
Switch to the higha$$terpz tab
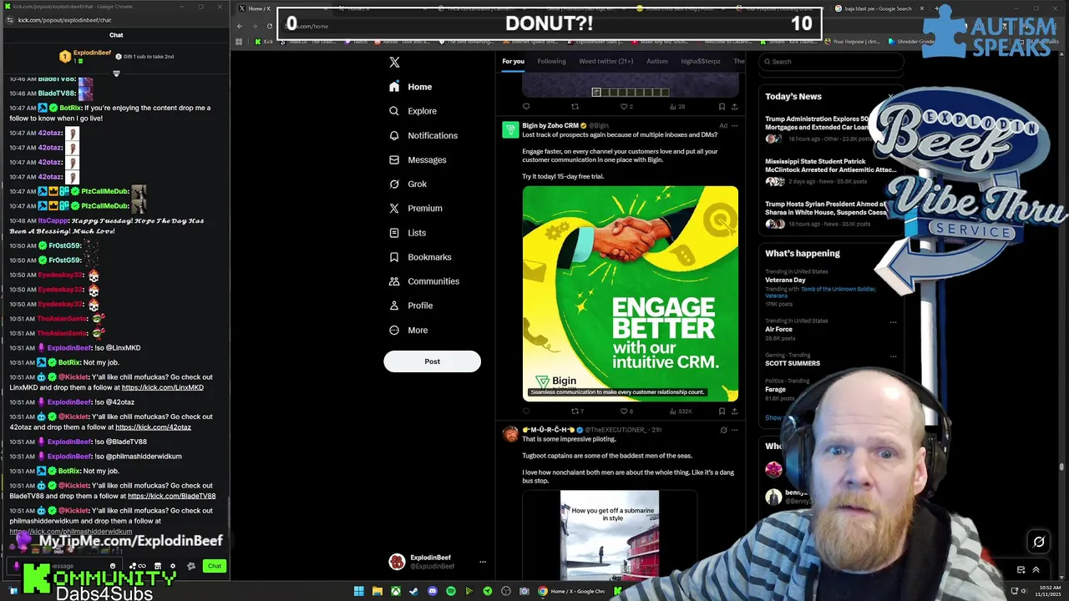[x=700, y=61]
